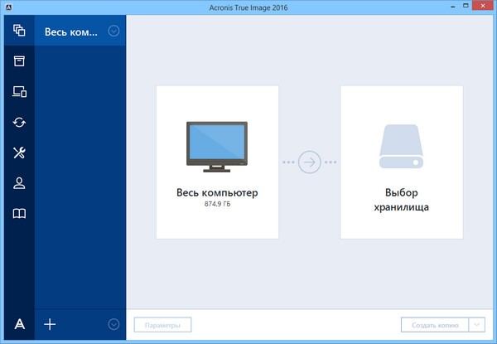The height and width of the screenshot is (344, 497).
Task: Click the application icon in the title bar
Action: [7, 7]
